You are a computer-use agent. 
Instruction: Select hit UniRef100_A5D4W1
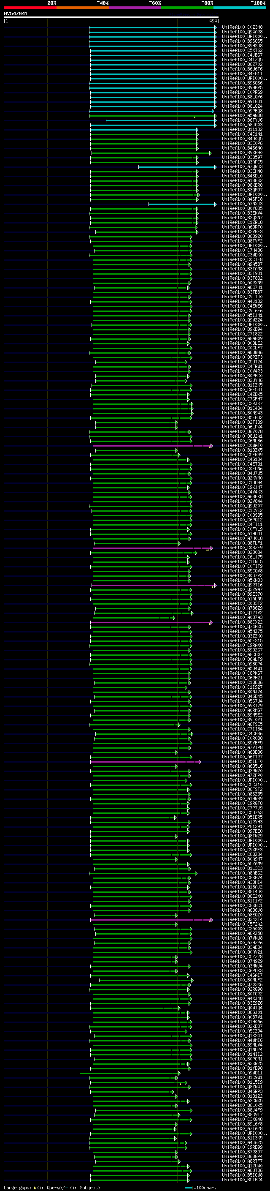242,668
